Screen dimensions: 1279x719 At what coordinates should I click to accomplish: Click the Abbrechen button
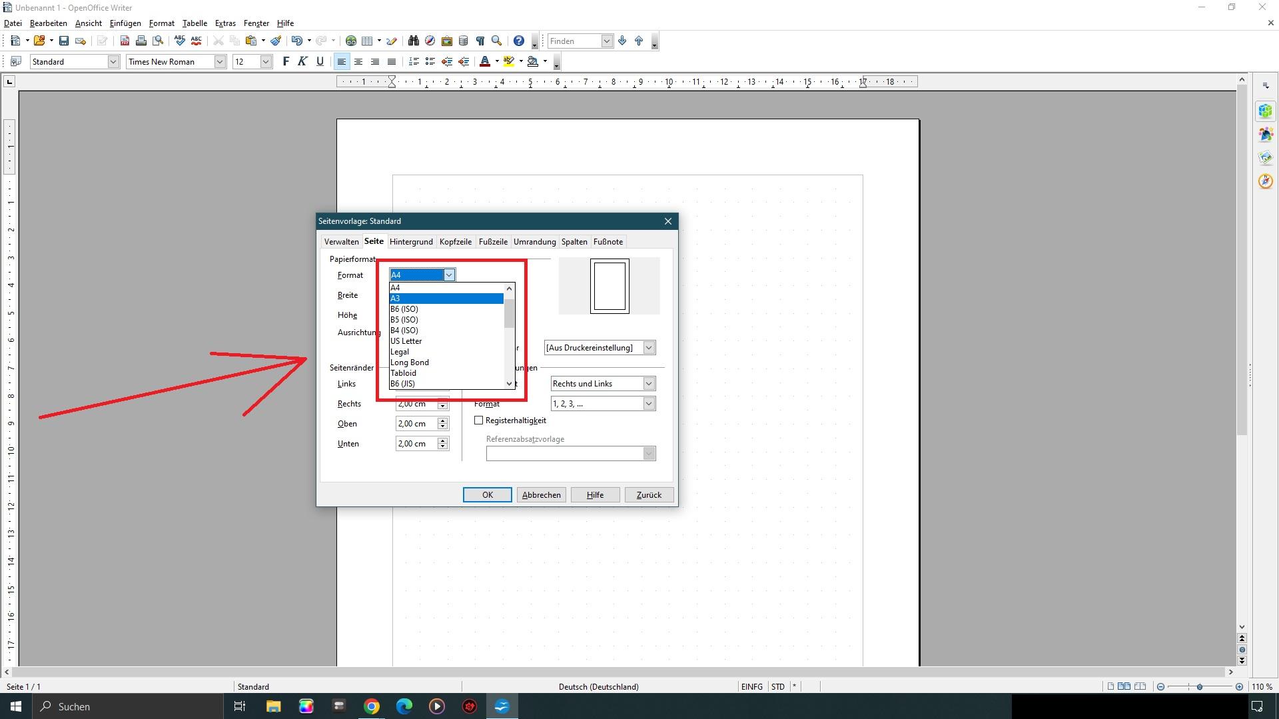[x=541, y=495]
